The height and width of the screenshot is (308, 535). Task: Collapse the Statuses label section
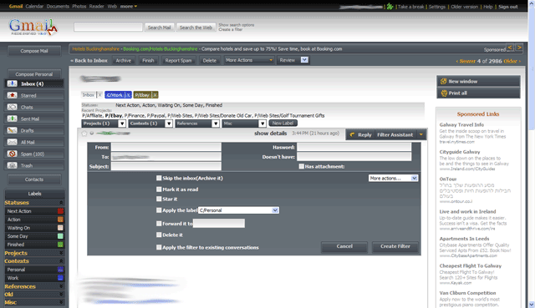pos(61,203)
